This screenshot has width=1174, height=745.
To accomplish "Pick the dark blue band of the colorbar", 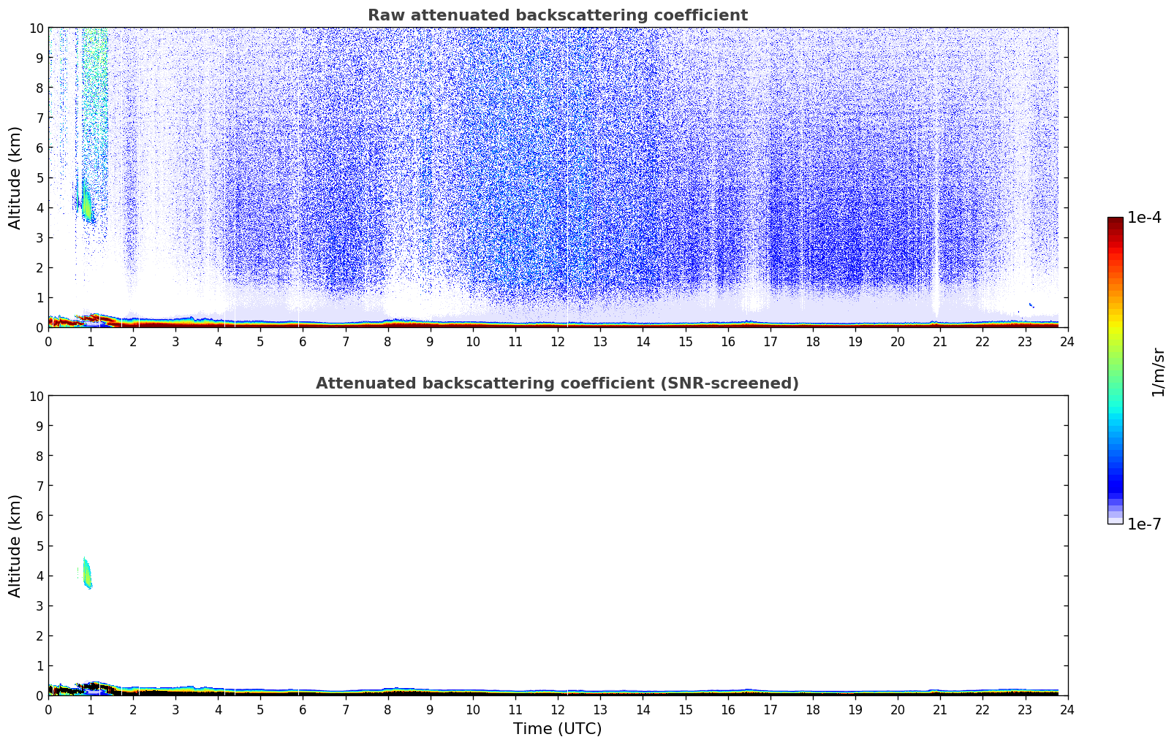I will pyautogui.click(x=1115, y=482).
